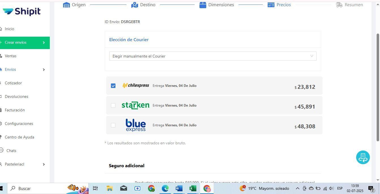
Task: Click the weather widget icon
Action: 242,188
